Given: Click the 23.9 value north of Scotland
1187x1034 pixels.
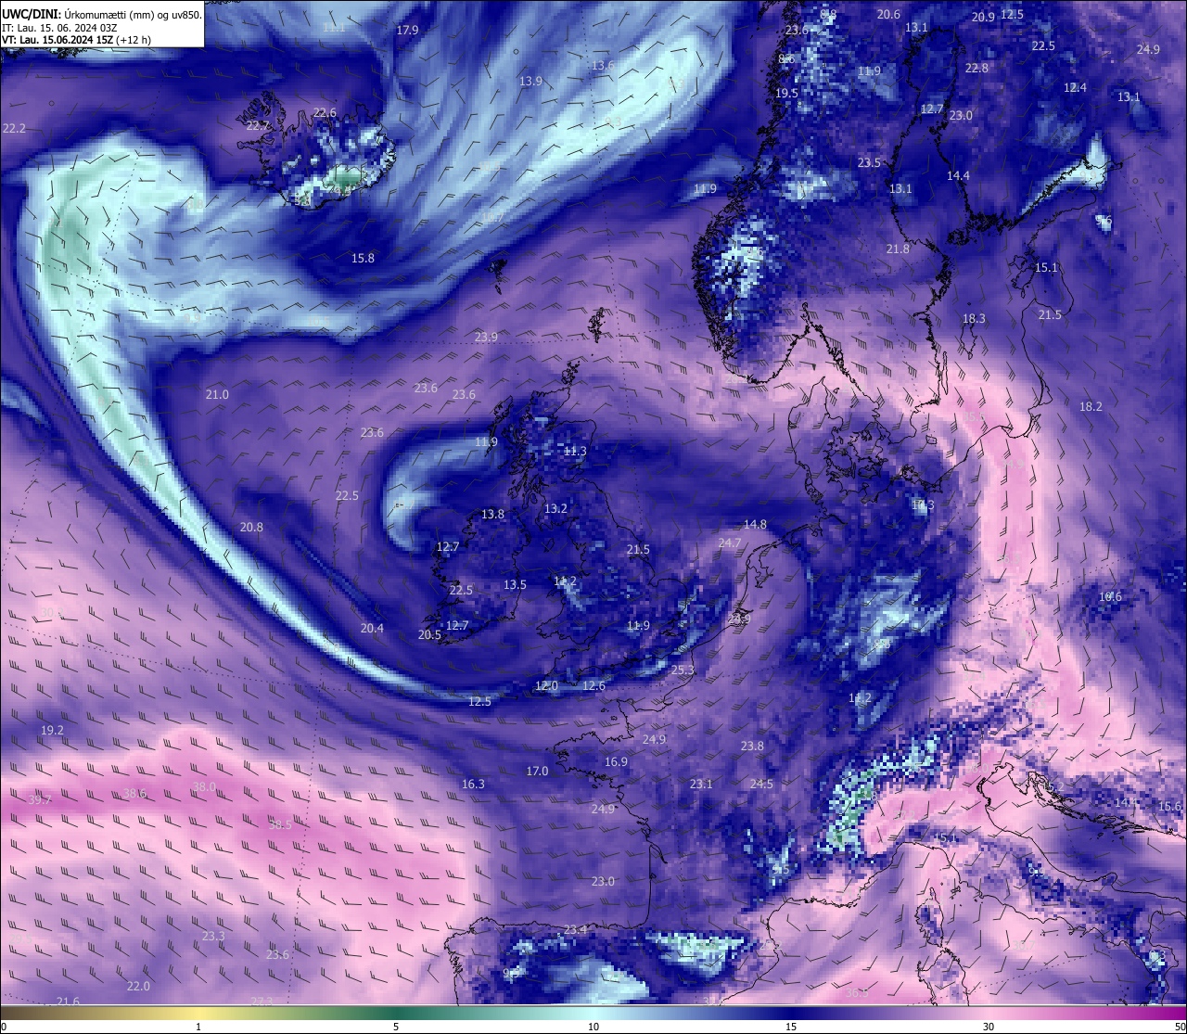Looking at the screenshot, I should 486,337.
